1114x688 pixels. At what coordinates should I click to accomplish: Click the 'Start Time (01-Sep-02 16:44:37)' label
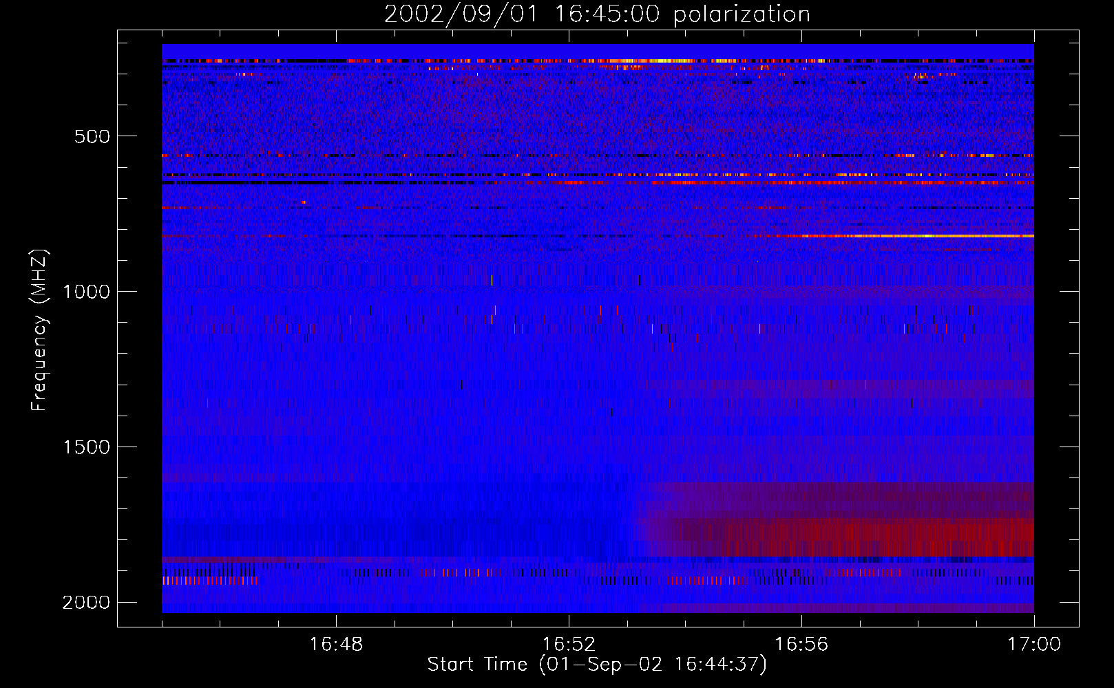pos(597,665)
